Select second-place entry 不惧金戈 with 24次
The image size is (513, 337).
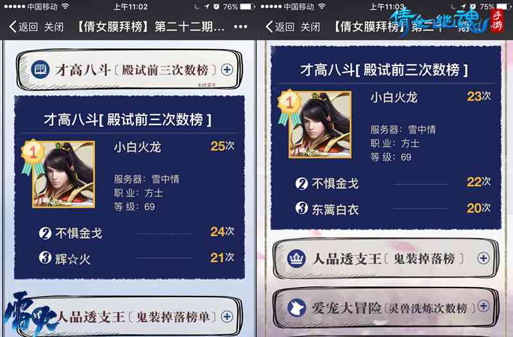point(136,233)
